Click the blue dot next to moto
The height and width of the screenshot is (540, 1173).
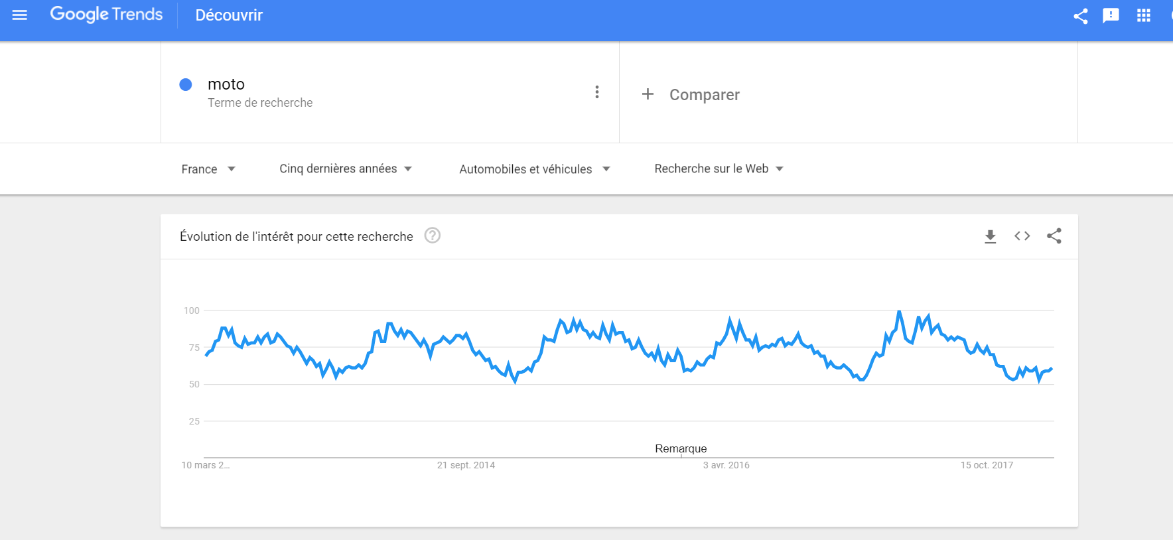click(x=186, y=84)
